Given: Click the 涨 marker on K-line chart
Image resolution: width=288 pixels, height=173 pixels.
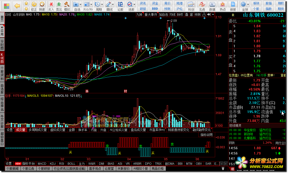Looking at the screenshot, I should [x=87, y=91].
